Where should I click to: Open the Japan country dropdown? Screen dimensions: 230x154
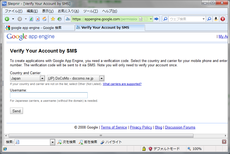(x=27, y=78)
